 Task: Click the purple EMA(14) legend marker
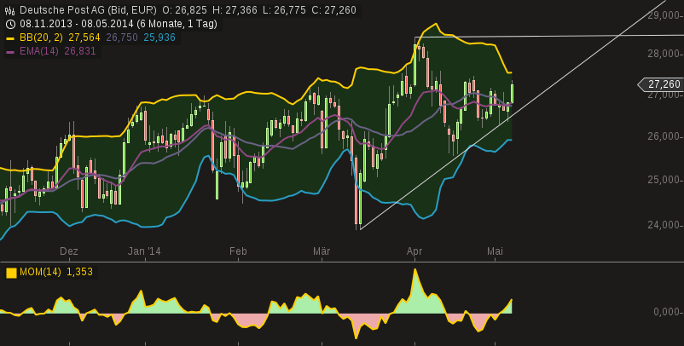pyautogui.click(x=10, y=52)
